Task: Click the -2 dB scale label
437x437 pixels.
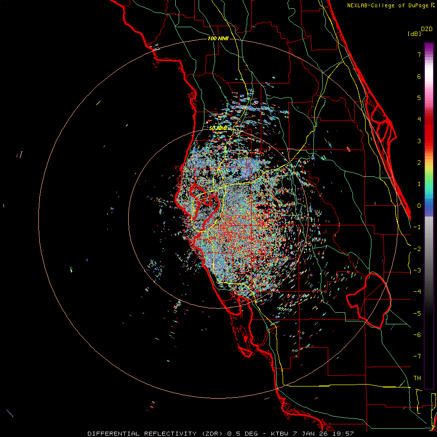Action: pyautogui.click(x=417, y=249)
